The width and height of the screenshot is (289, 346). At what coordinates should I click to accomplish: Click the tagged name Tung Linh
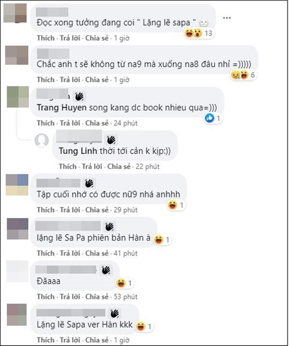coord(78,151)
